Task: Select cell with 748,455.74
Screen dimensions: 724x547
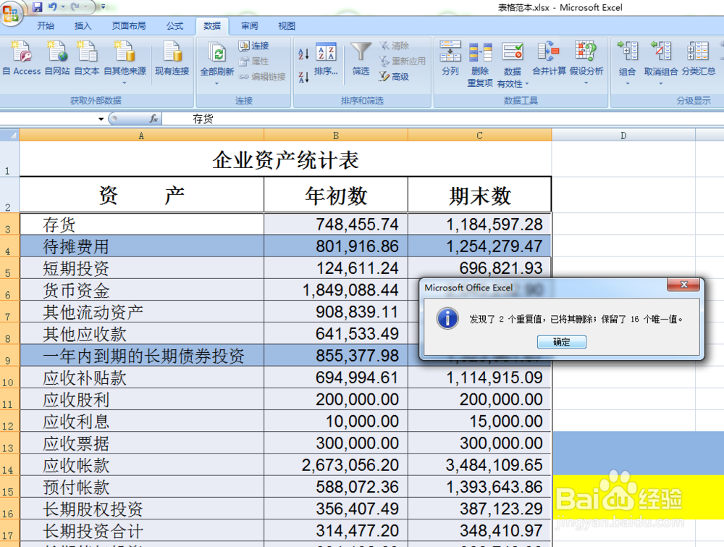Action: click(x=336, y=224)
